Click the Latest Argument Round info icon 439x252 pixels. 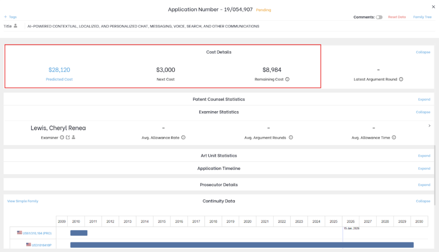(401, 79)
